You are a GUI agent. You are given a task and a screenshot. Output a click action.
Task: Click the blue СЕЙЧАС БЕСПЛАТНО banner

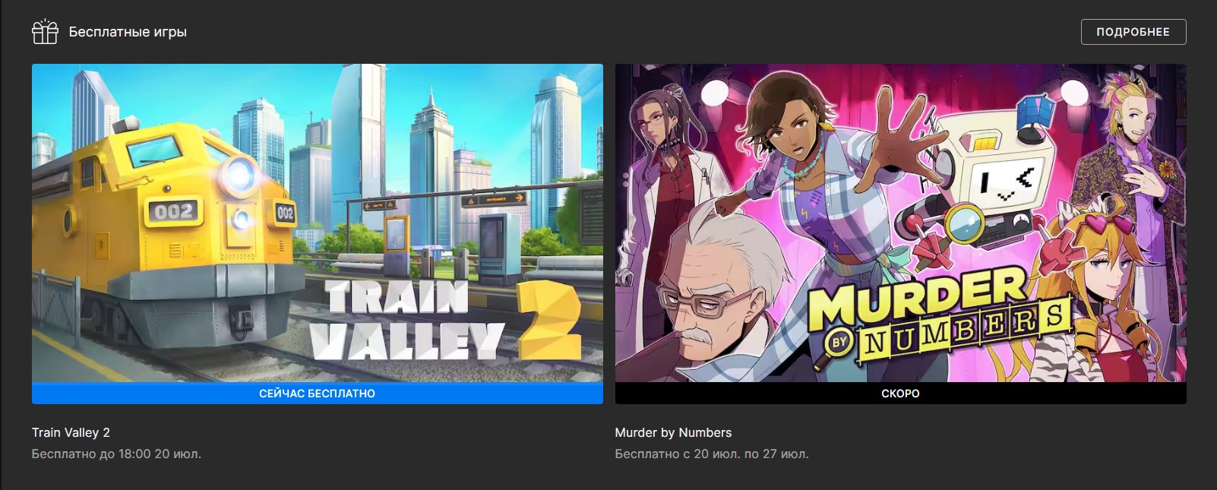[318, 394]
